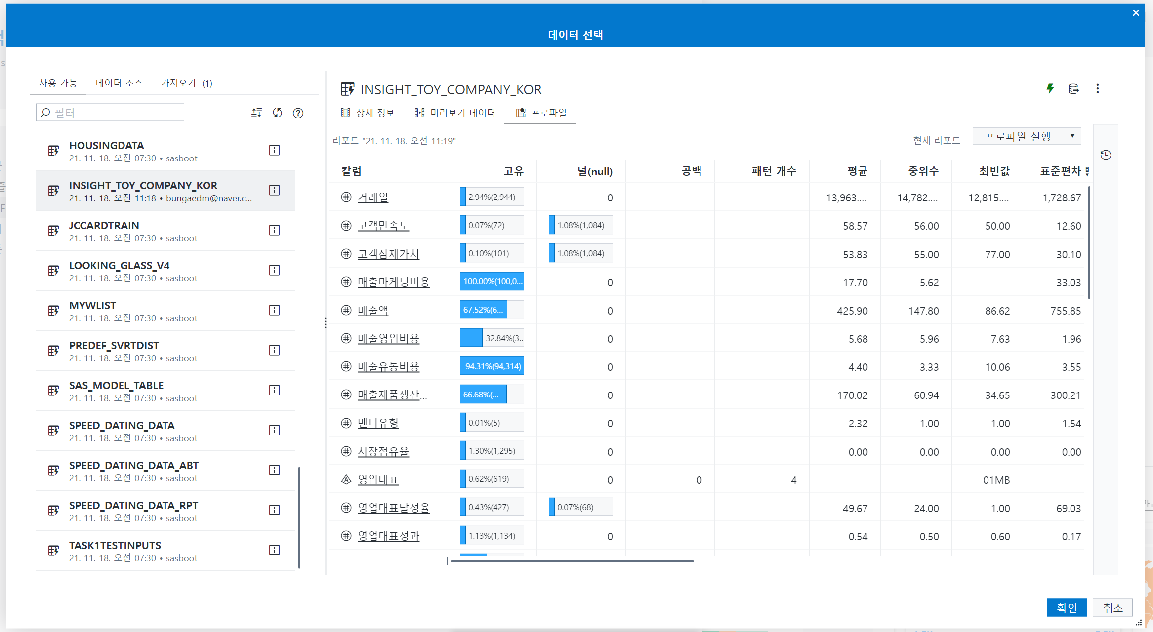Screen dimensions: 1153x632
Task: Show info for MYWLIST table
Action: (x=274, y=310)
